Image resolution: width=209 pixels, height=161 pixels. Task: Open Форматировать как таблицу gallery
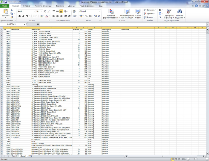[x=127, y=14]
